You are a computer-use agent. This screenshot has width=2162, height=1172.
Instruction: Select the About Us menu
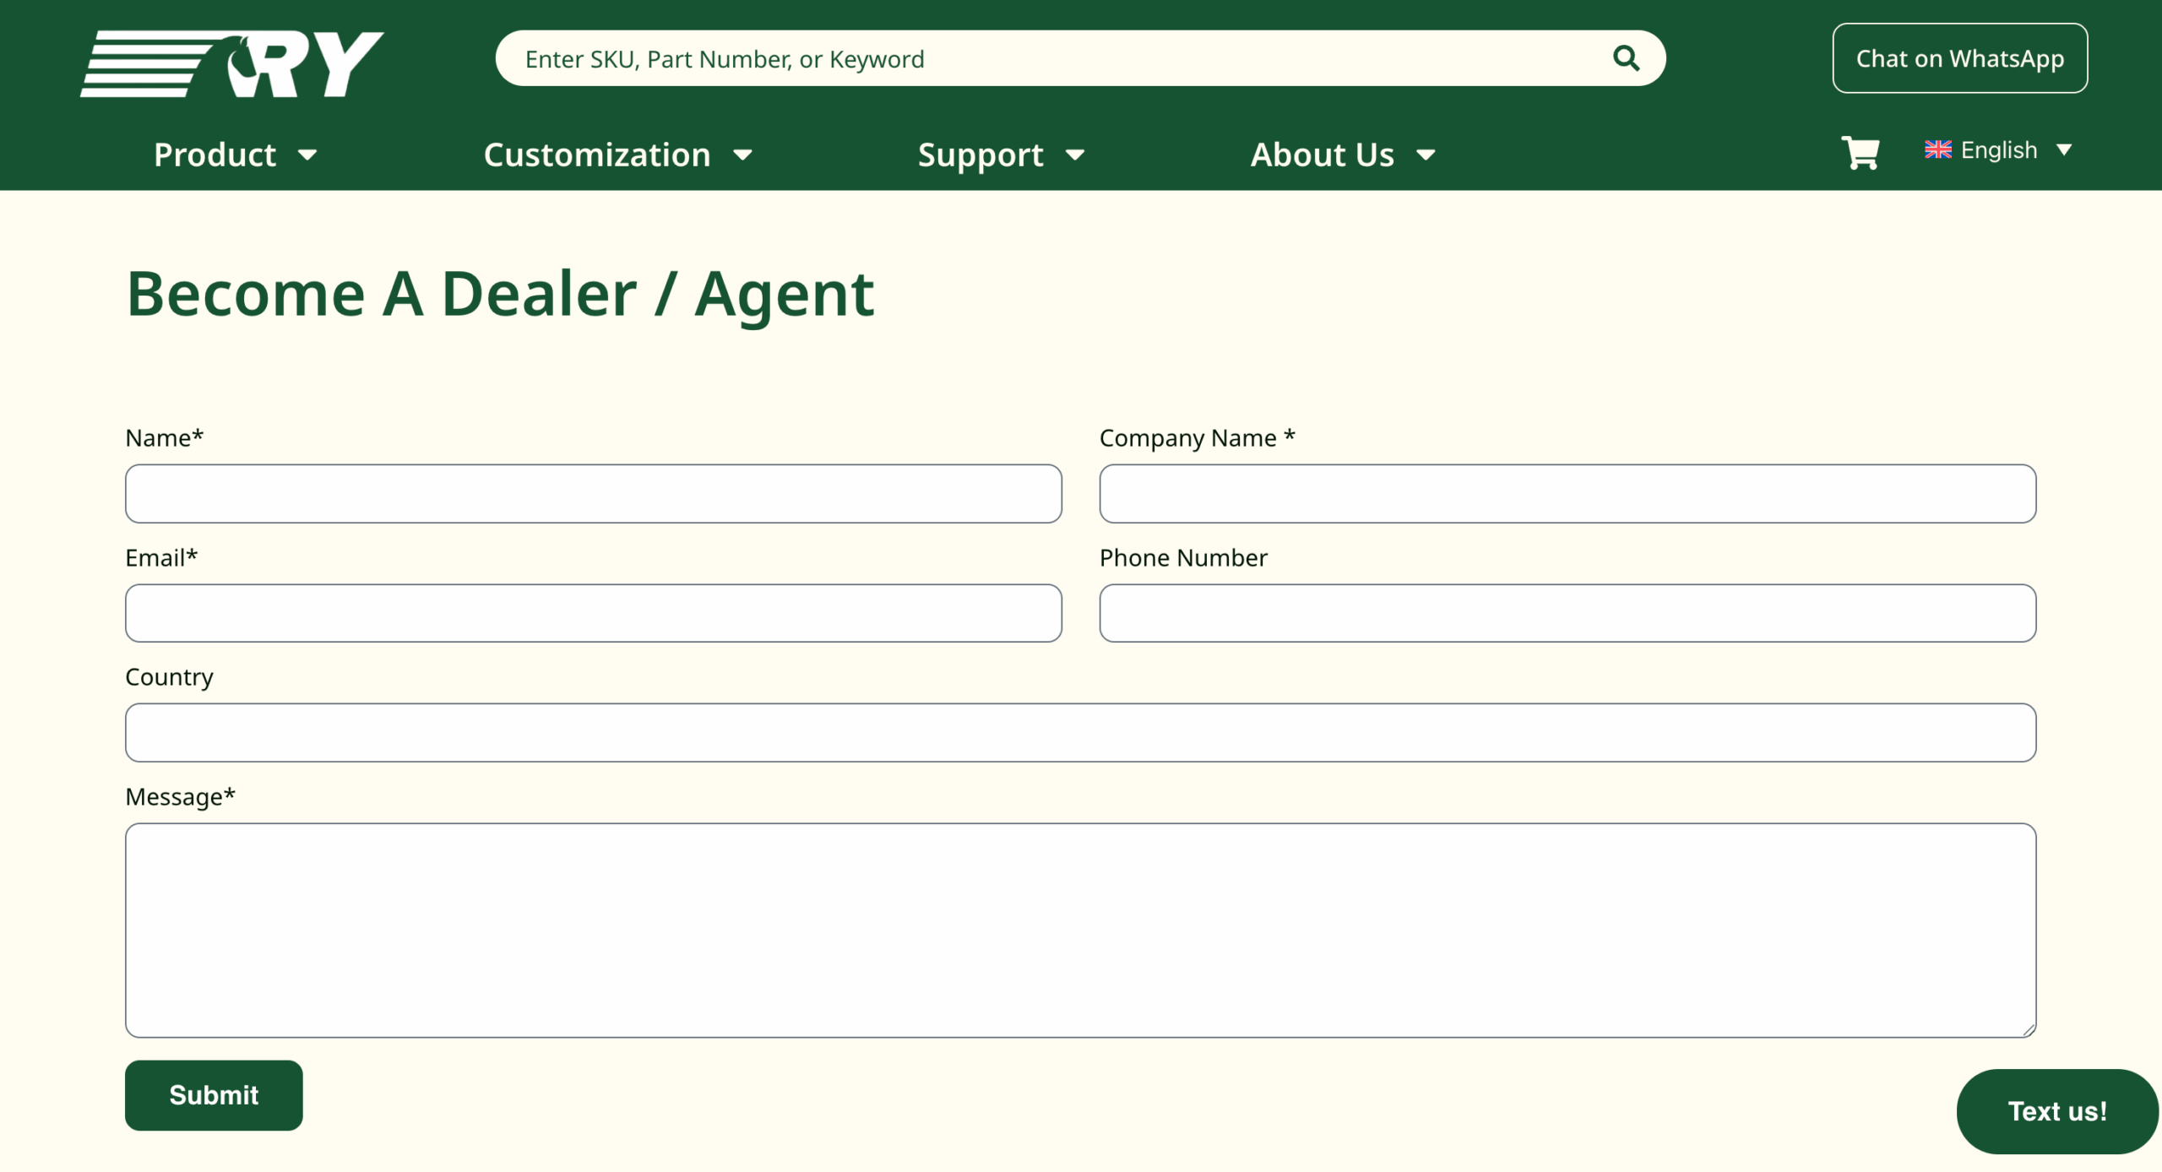coord(1322,155)
